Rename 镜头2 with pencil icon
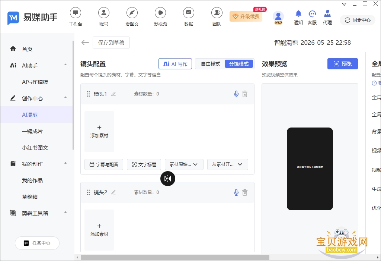381x261 pixels. pos(113,192)
